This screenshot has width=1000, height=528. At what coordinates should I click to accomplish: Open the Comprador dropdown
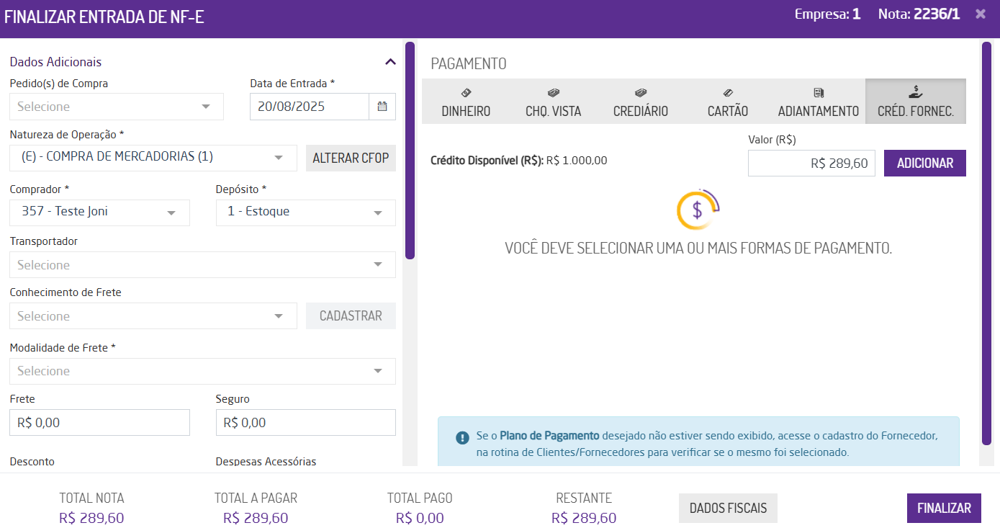click(x=100, y=212)
